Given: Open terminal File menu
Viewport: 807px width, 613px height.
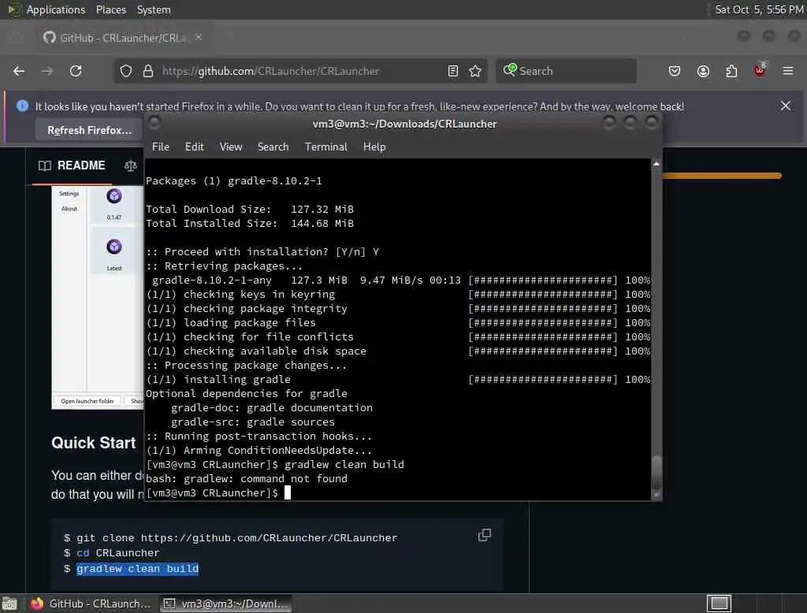Looking at the screenshot, I should pyautogui.click(x=161, y=147).
